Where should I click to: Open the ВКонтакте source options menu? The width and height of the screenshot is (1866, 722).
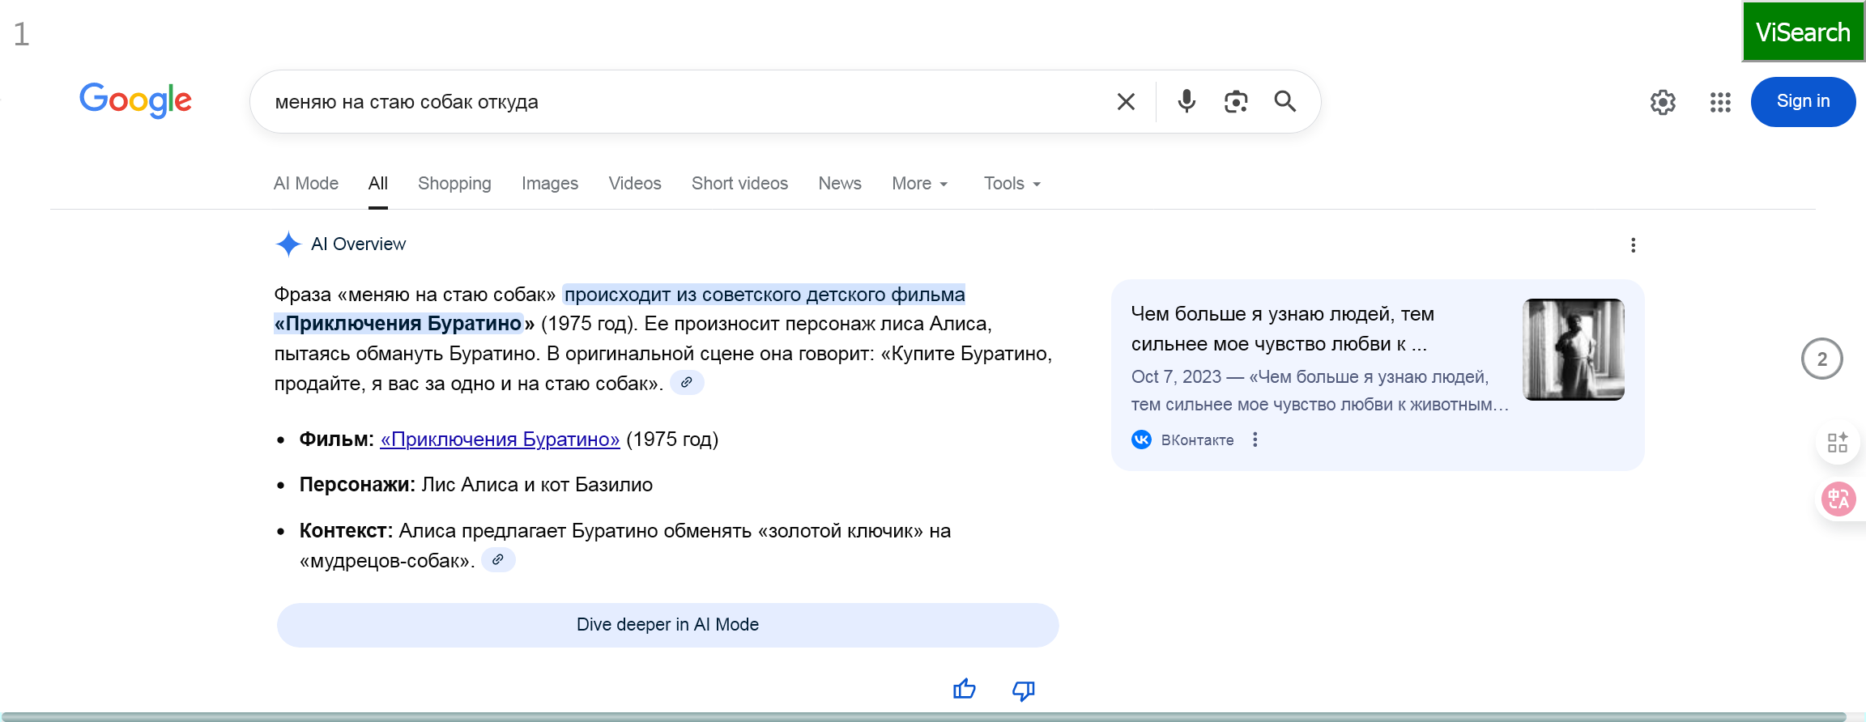pyautogui.click(x=1255, y=440)
